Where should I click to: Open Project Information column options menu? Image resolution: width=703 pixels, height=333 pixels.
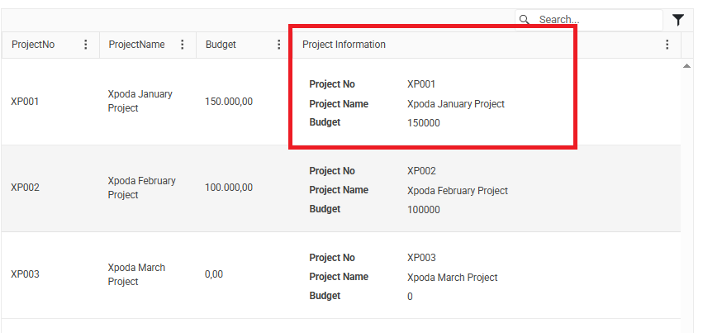click(x=667, y=45)
